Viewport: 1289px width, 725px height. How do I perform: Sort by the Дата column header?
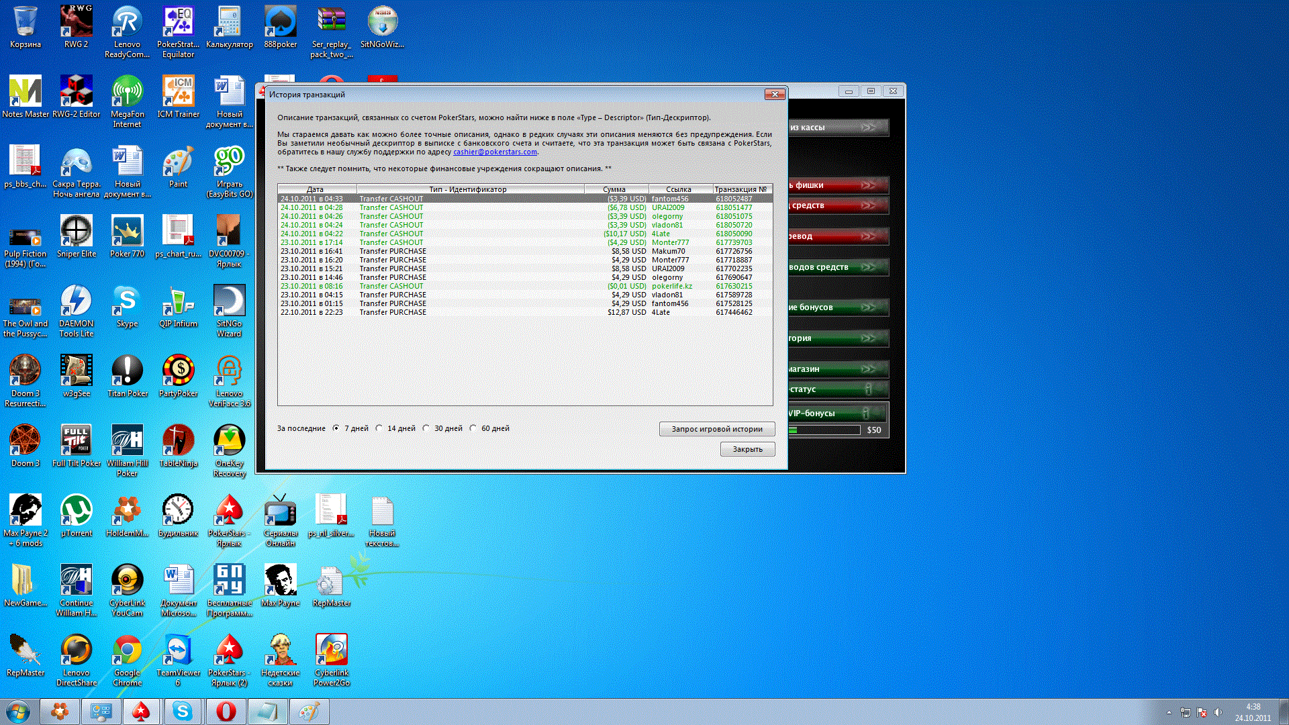[x=316, y=189]
